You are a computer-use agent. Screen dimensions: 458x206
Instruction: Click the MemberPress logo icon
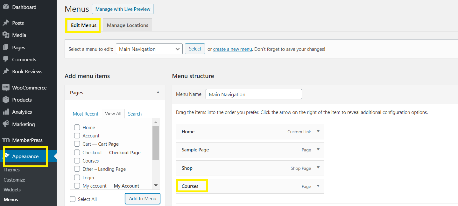[6, 140]
